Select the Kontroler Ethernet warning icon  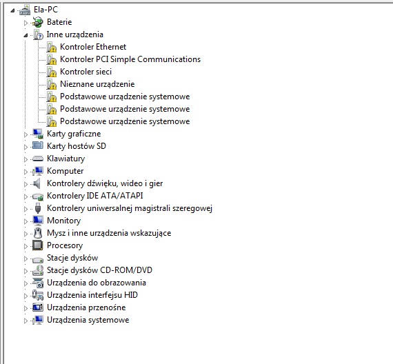coord(52,47)
